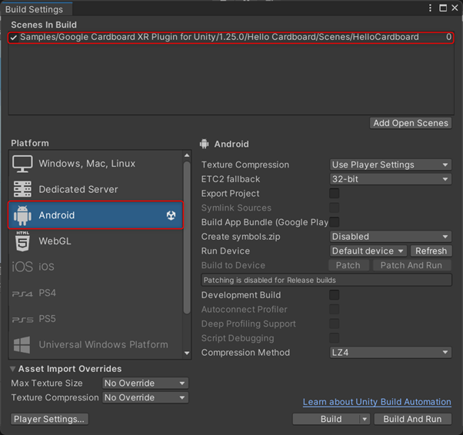Image resolution: width=463 pixels, height=435 pixels.
Task: Select the Windows, Mac, Linux platform
Action: [x=95, y=164]
